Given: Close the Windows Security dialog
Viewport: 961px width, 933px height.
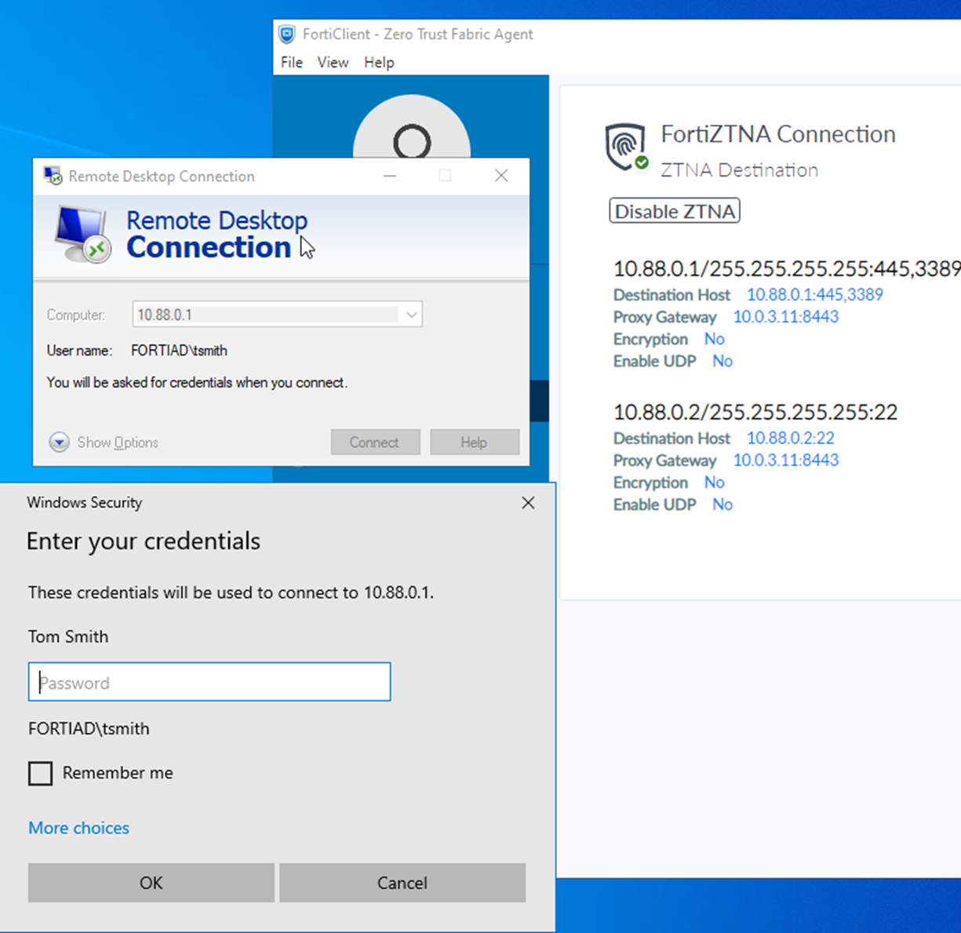Looking at the screenshot, I should coord(529,502).
